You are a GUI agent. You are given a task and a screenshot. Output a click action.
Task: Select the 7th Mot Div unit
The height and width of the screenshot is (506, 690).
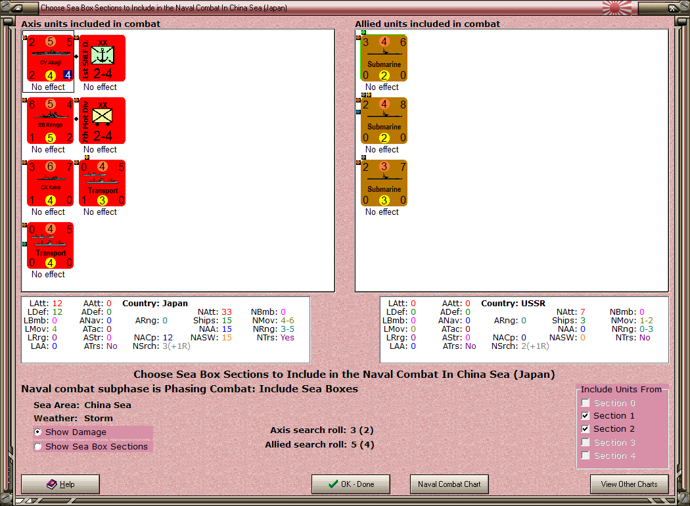pos(102,121)
